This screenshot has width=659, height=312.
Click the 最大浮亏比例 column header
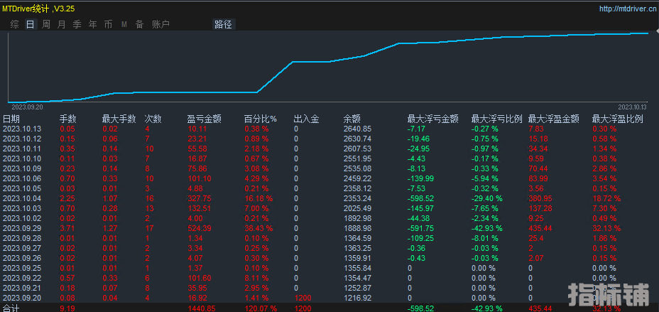[x=496, y=119]
